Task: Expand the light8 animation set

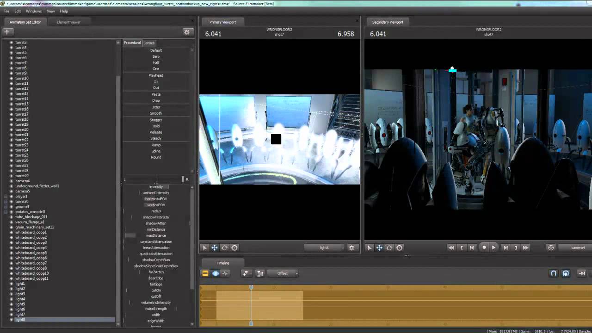Action: pyautogui.click(x=11, y=320)
